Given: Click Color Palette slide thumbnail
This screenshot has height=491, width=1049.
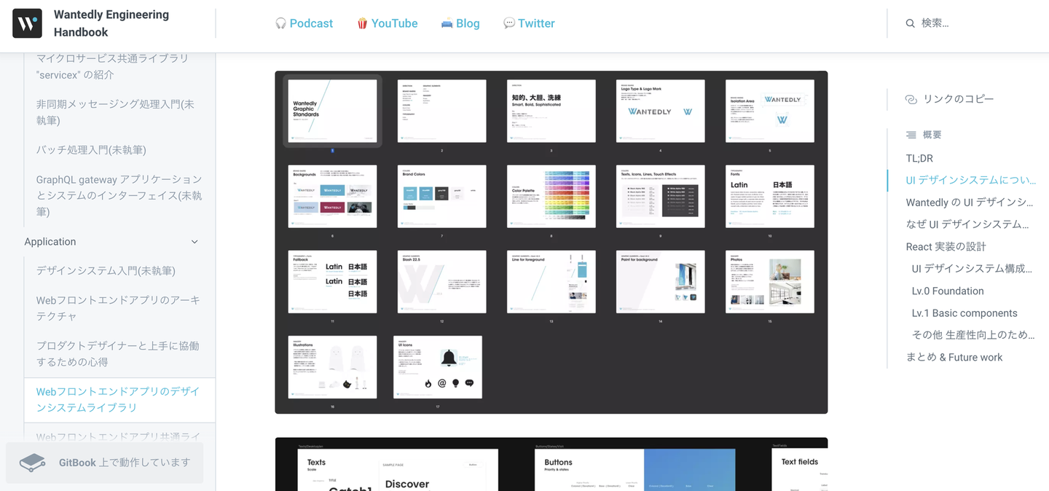Looking at the screenshot, I should click(551, 196).
